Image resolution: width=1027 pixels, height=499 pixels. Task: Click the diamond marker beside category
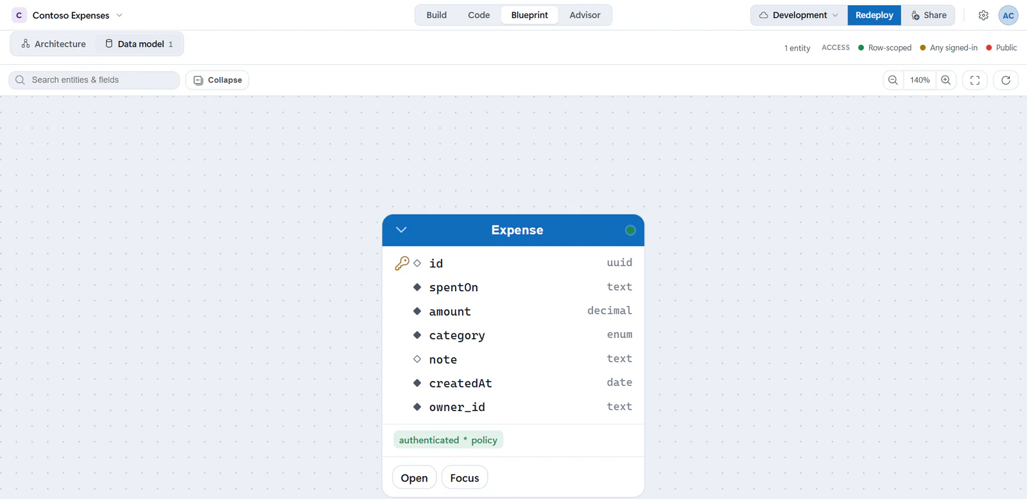pos(417,335)
